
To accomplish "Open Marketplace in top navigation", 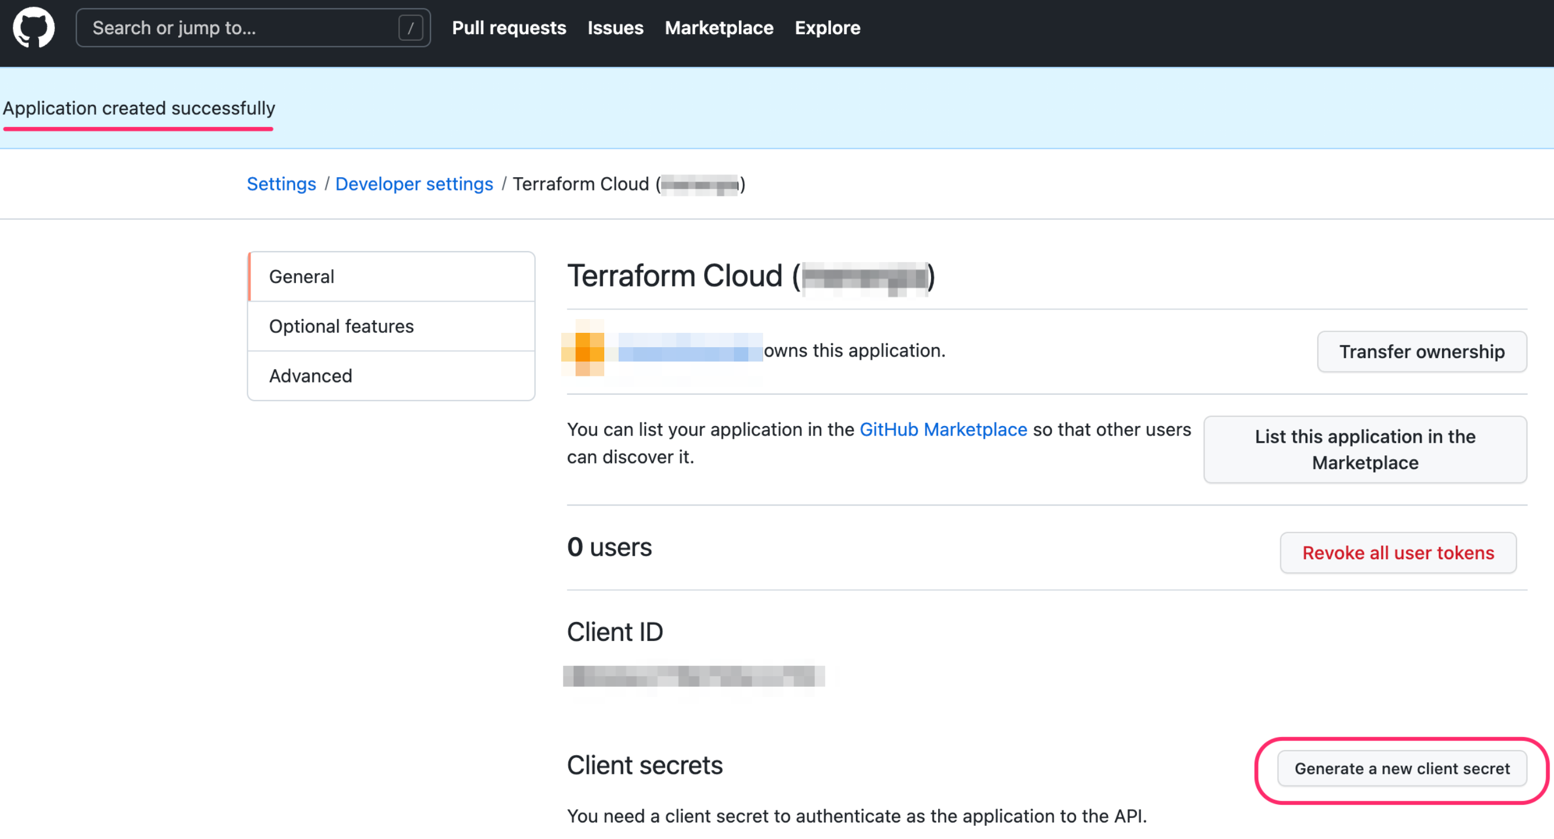I will (719, 28).
